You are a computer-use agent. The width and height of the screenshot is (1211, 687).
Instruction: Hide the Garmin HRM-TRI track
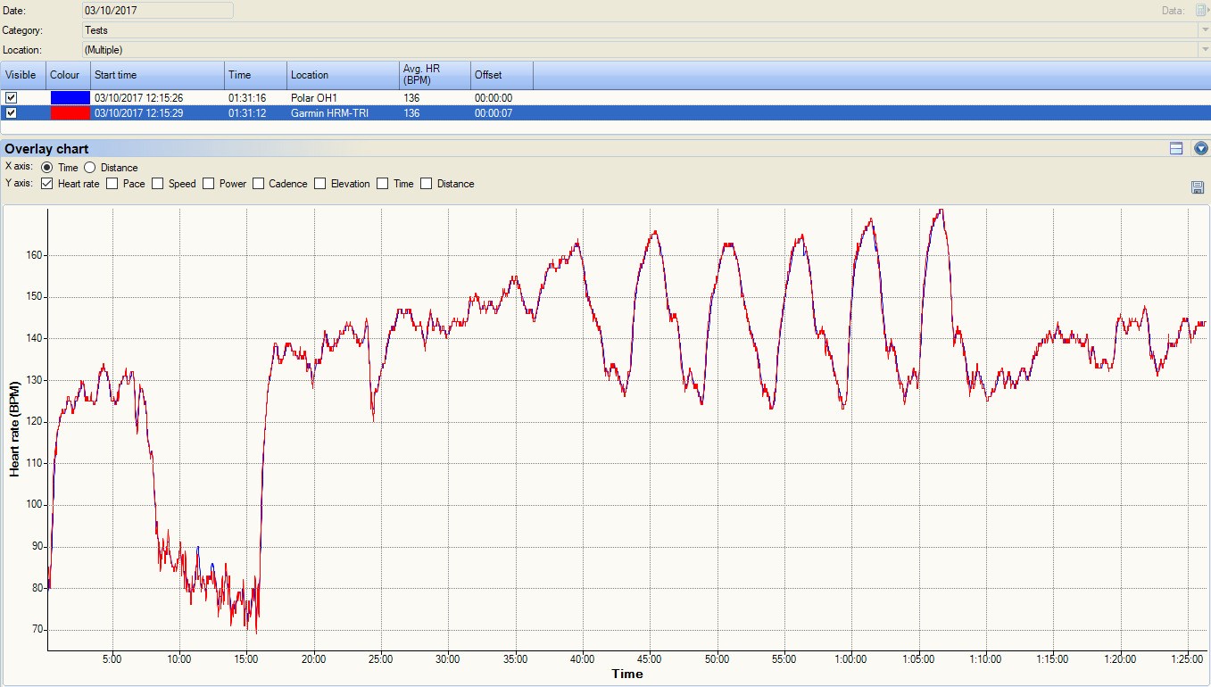coord(12,113)
